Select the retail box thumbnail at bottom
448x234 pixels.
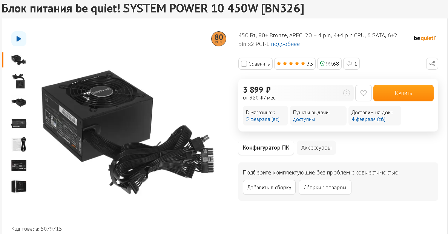tap(19, 187)
